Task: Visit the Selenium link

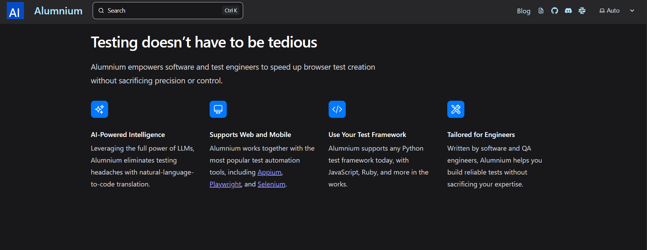Action: [272, 184]
